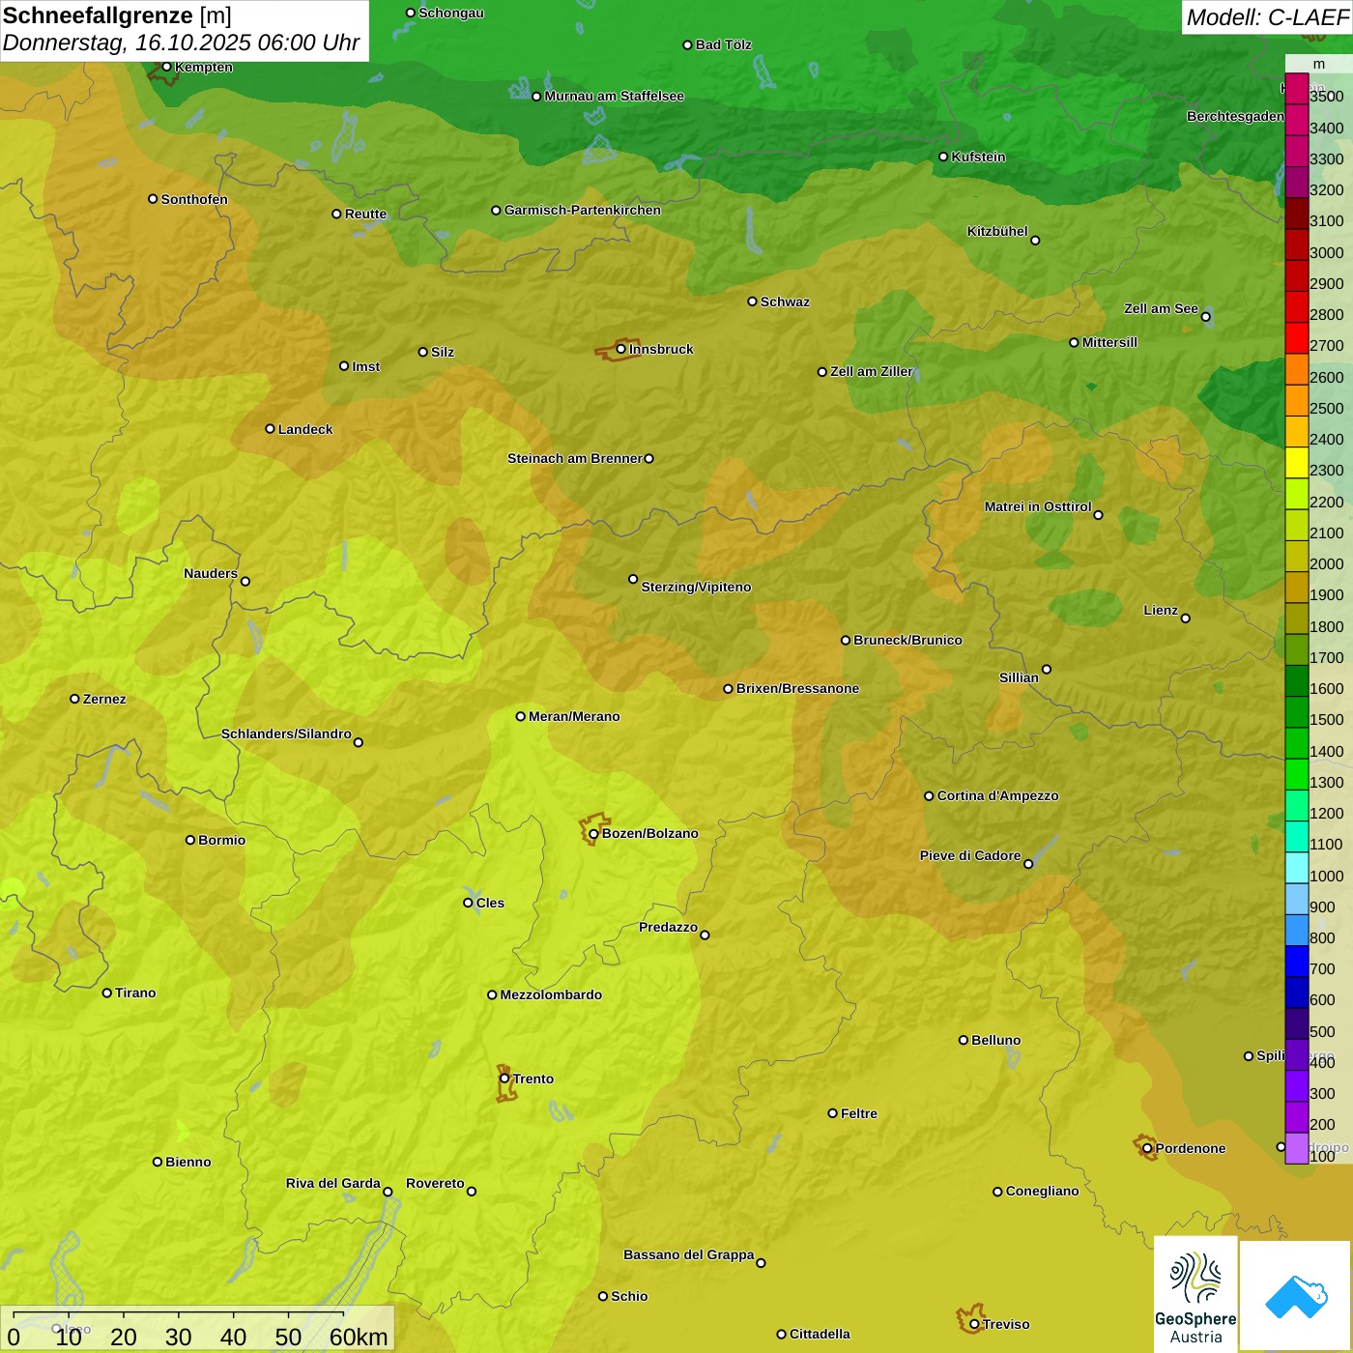
Task: Click the 'Reutte' label
Action: 365,214
